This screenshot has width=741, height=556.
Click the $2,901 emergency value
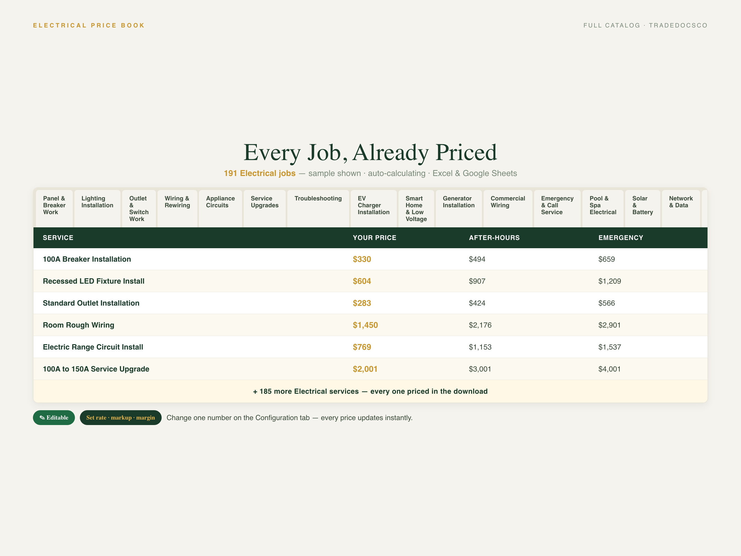pyautogui.click(x=610, y=325)
